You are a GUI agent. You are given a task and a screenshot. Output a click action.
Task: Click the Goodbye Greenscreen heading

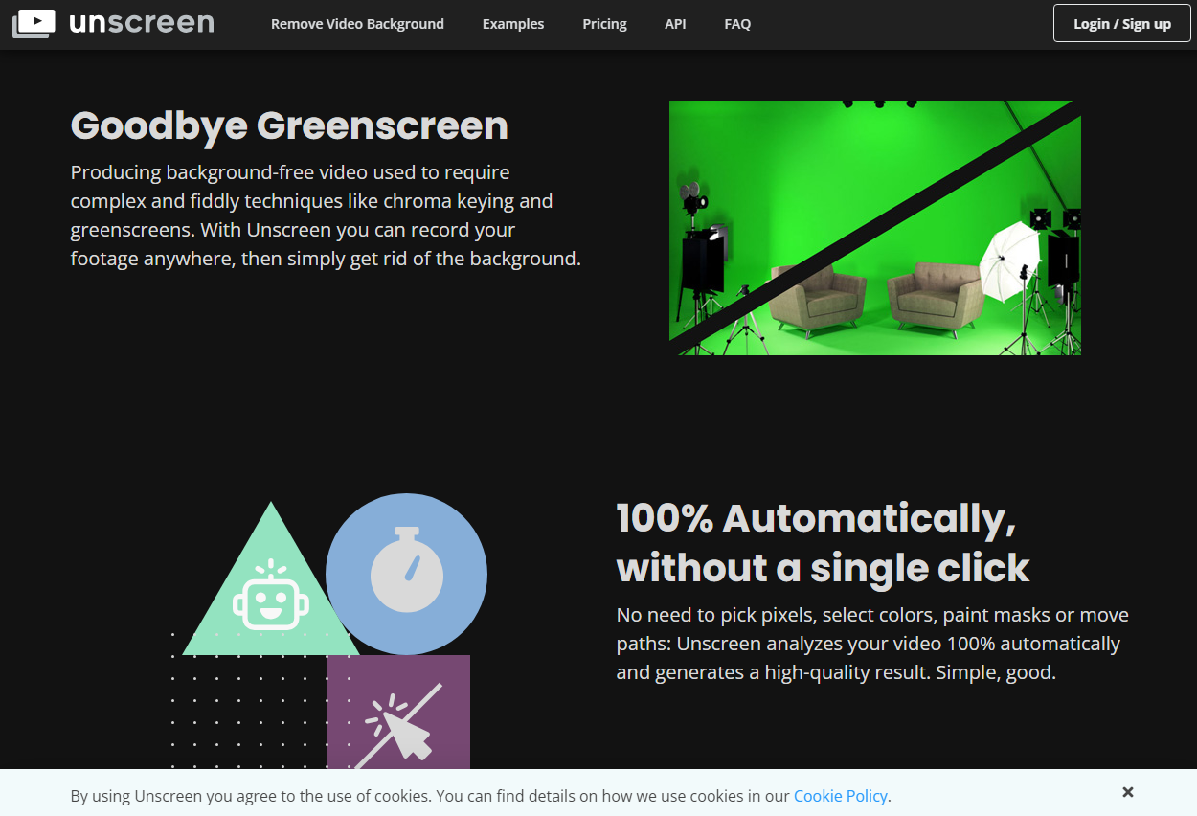pyautogui.click(x=289, y=125)
